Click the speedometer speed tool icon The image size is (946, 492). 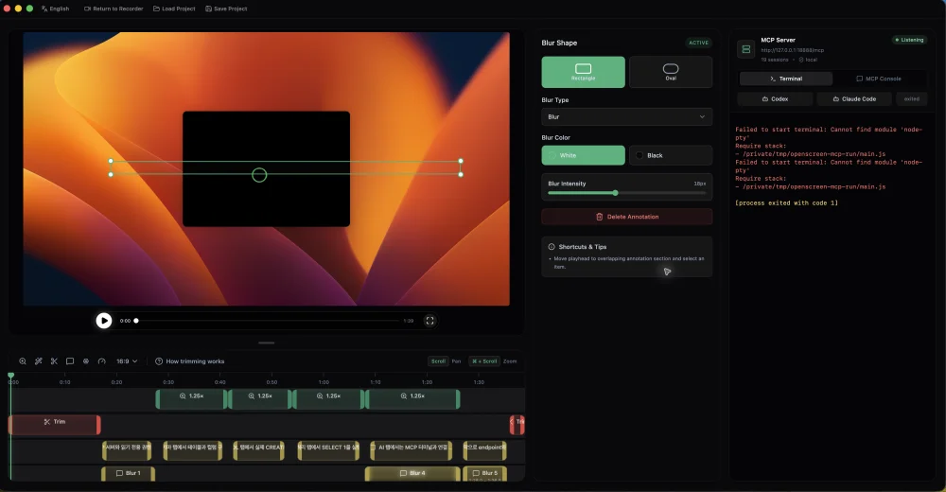coord(101,361)
